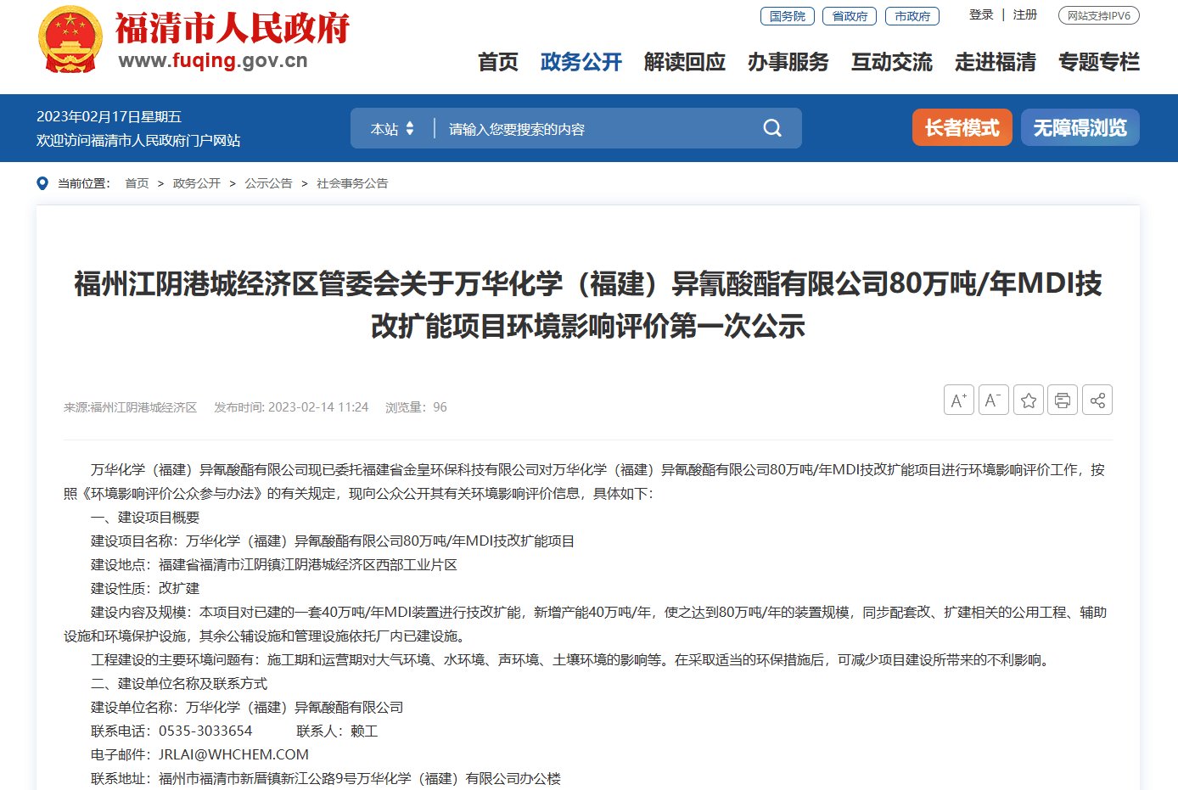Bookmark article with the star icon
Image resolution: width=1178 pixels, height=790 pixels.
click(x=1028, y=400)
